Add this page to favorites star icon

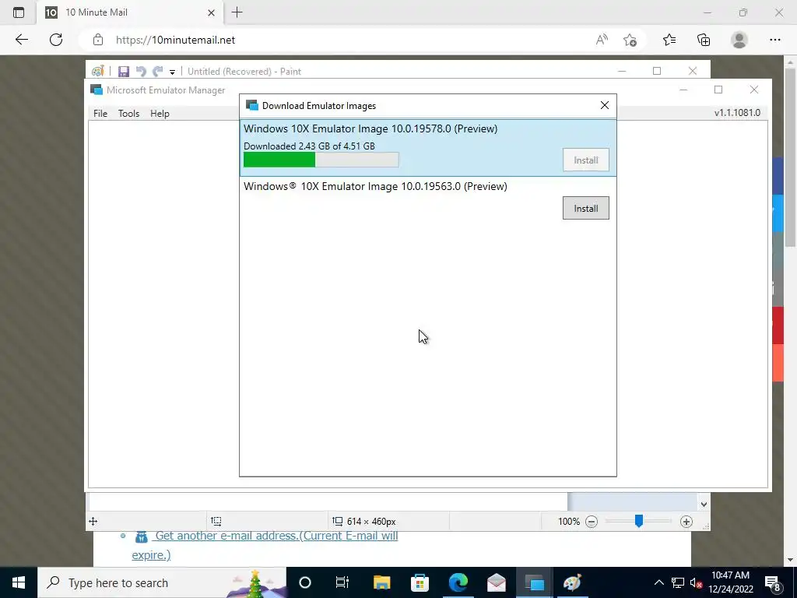point(630,40)
